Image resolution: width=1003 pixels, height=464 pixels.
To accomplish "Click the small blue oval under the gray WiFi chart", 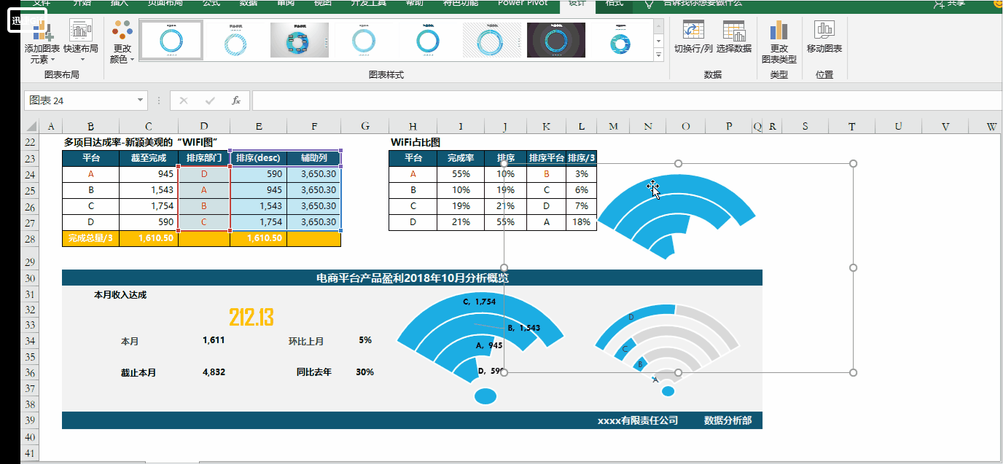I will pyautogui.click(x=668, y=391).
